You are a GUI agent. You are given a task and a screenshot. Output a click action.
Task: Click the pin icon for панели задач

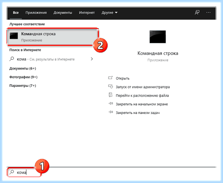(111, 112)
